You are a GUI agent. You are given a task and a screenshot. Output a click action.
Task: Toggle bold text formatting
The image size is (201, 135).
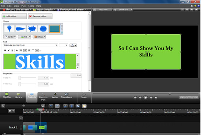pos(5,50)
